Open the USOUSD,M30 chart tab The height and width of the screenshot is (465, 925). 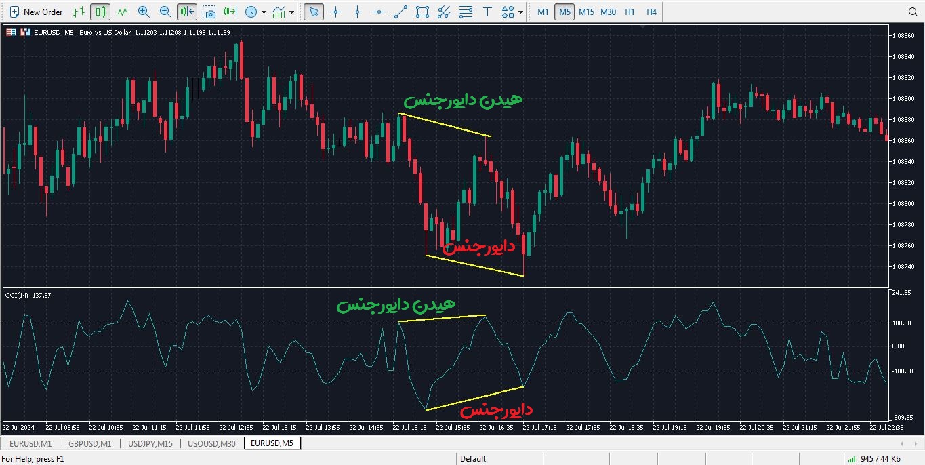coord(211,443)
